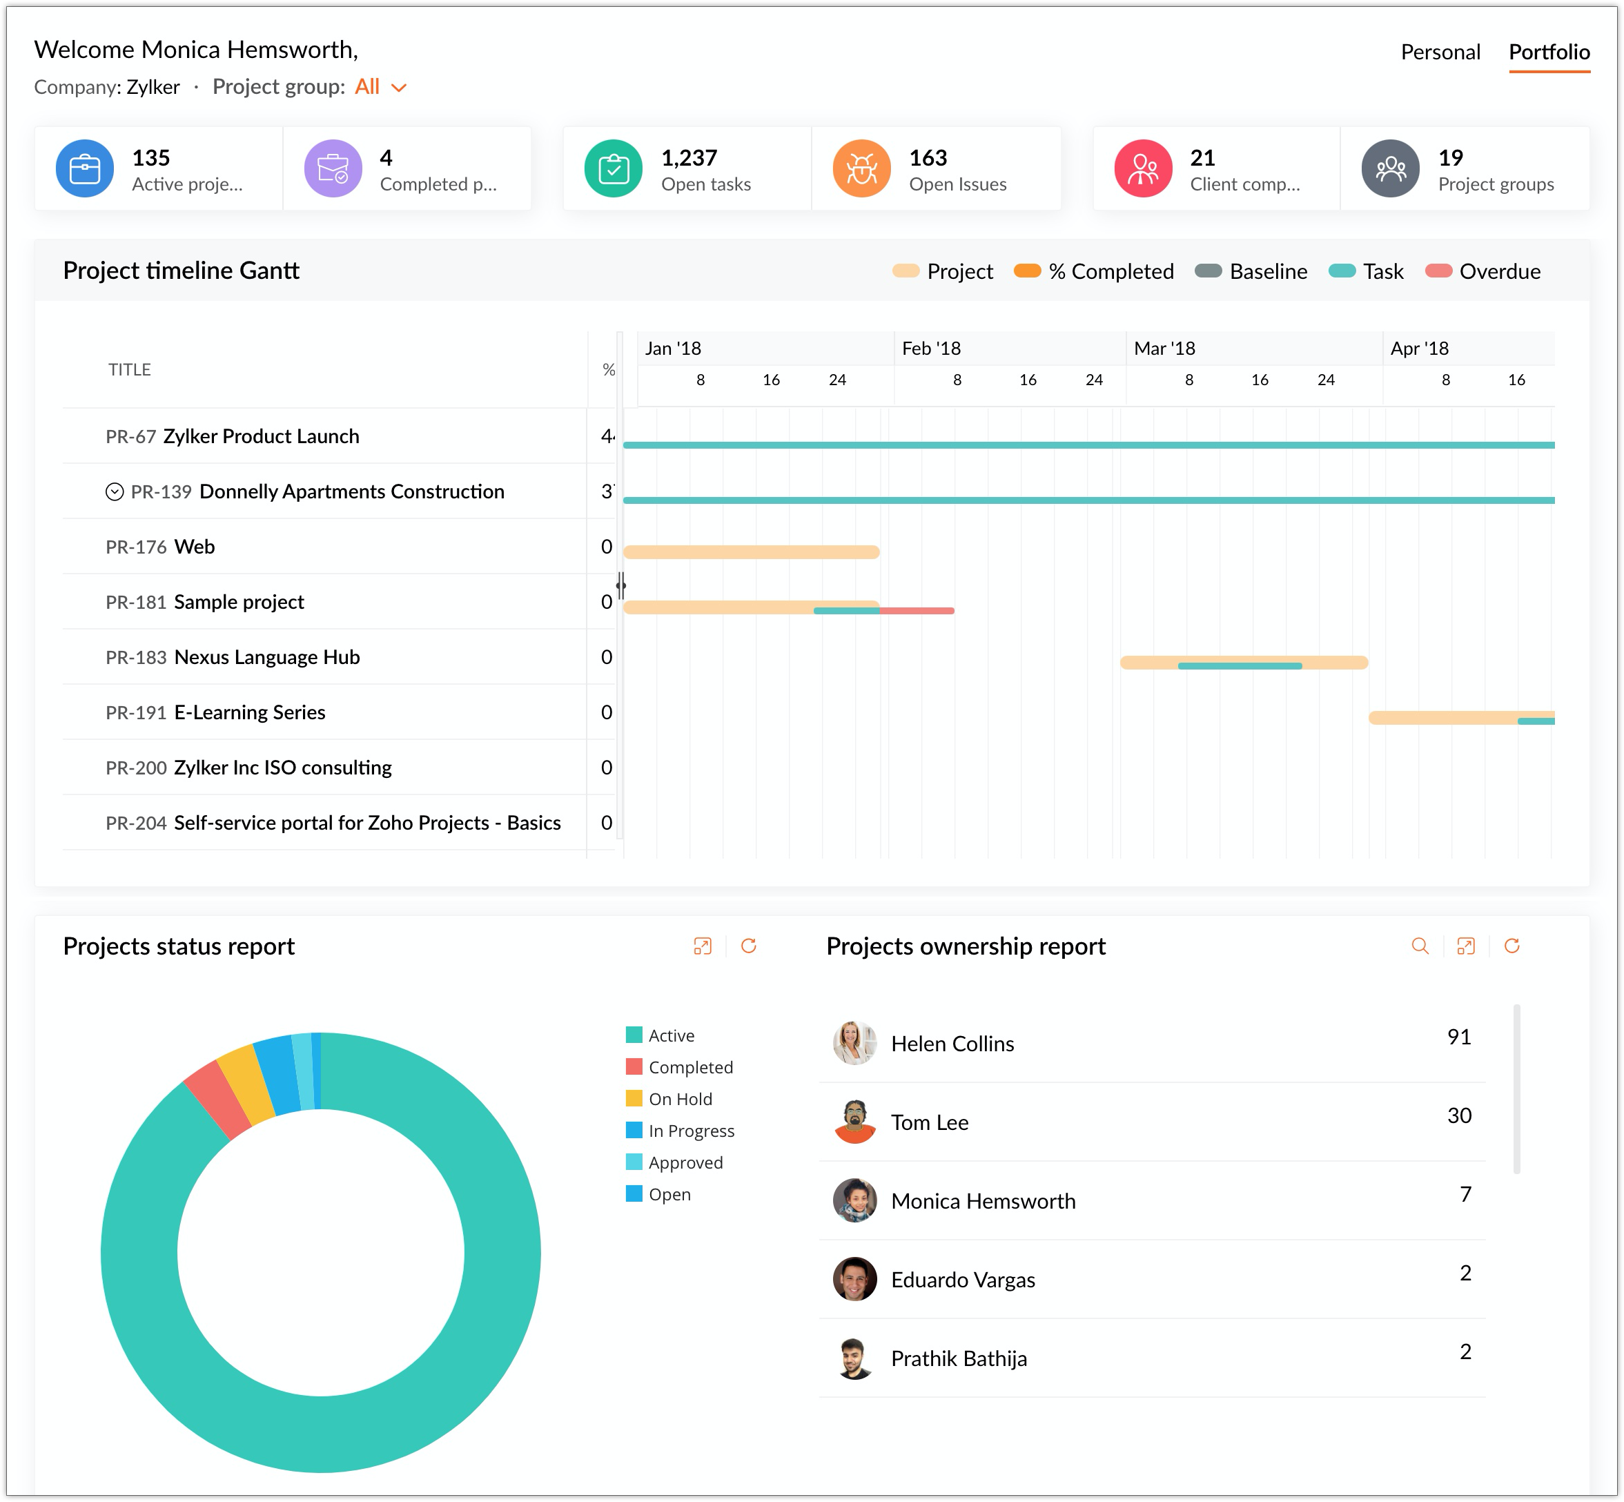Pop out the Projects status report
Viewport: 1624px width, 1502px height.
coord(703,946)
